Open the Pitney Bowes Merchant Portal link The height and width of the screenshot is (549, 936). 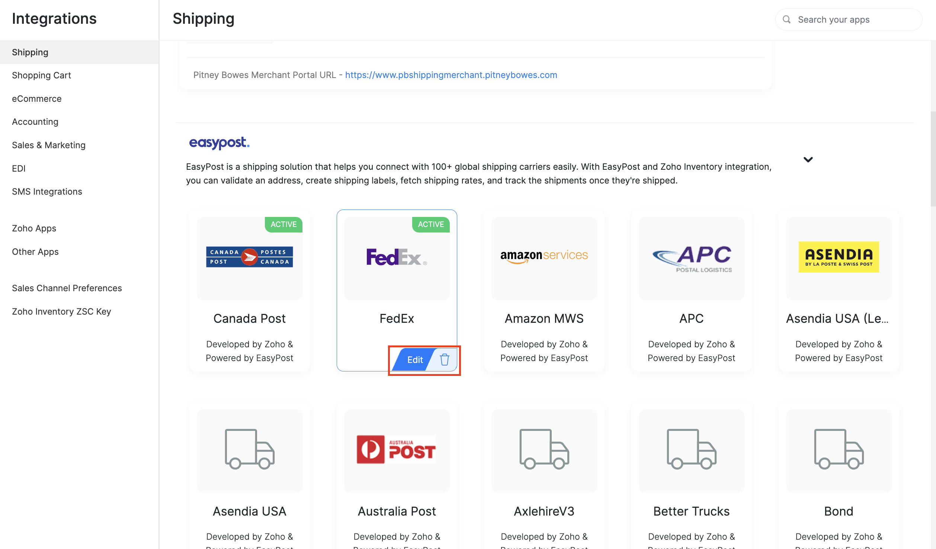(451, 75)
